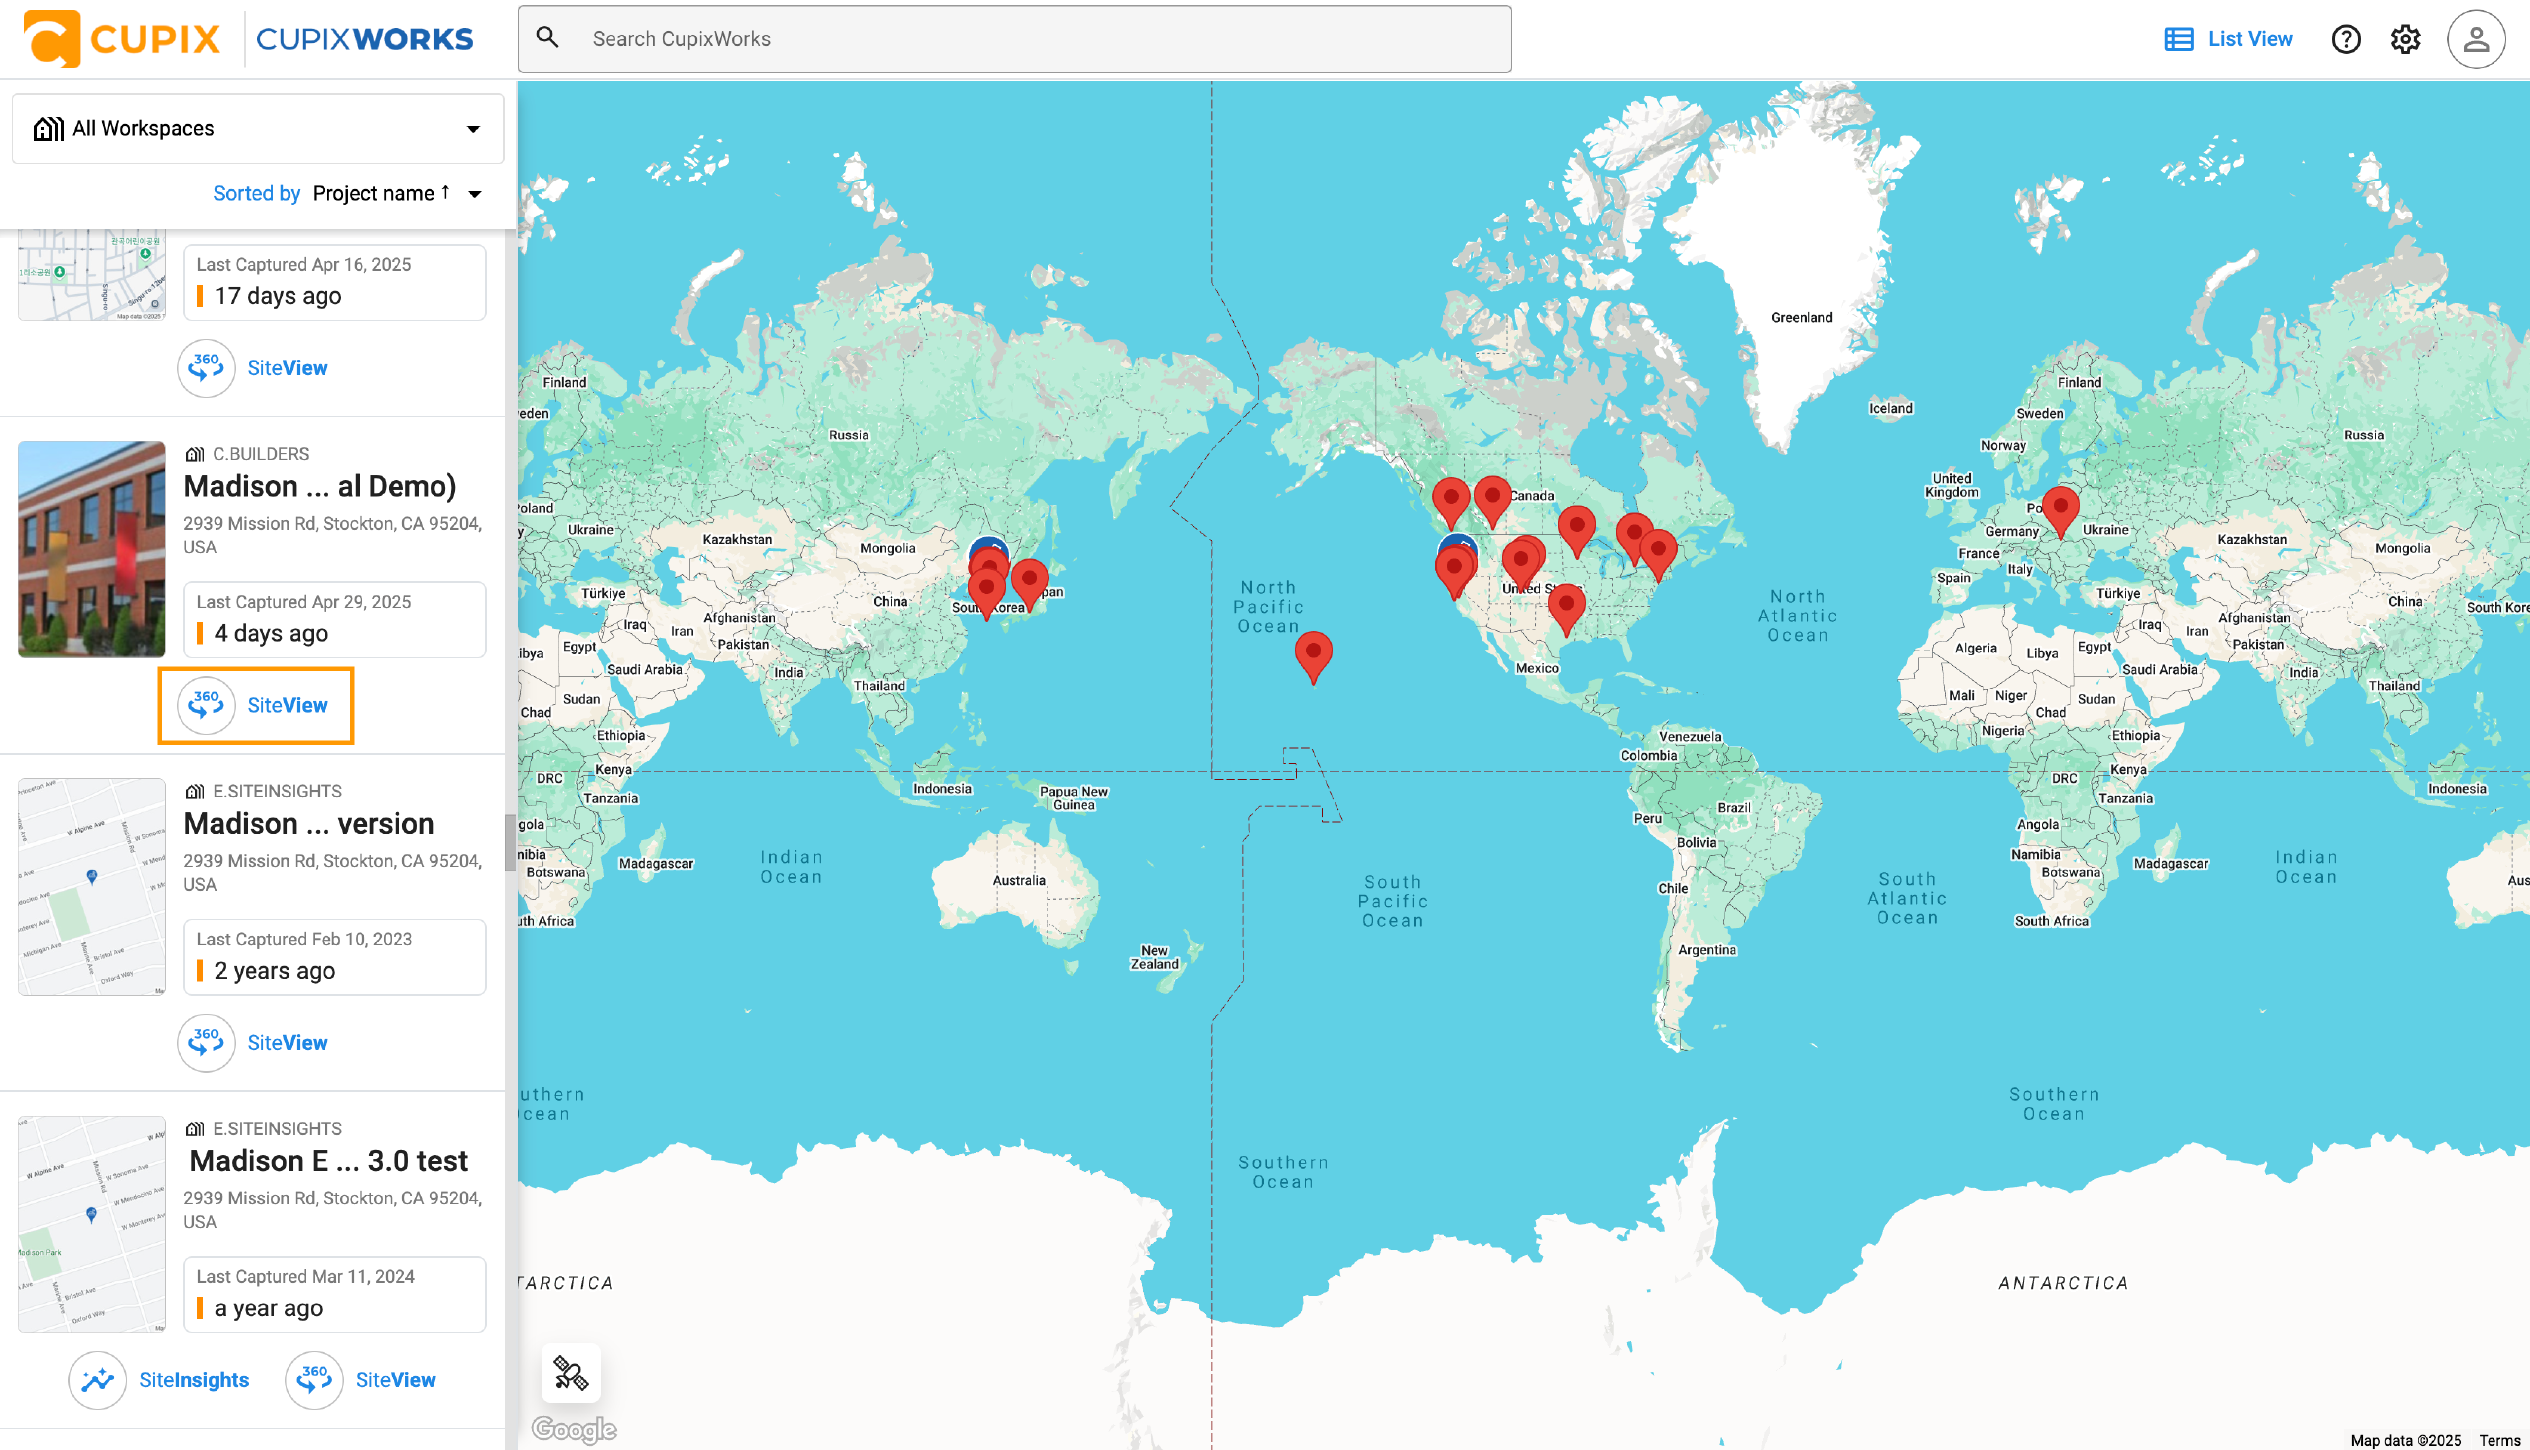This screenshot has height=1450, width=2530.
Task: Click the 360 icon under the 17 days ago card
Action: [206, 368]
